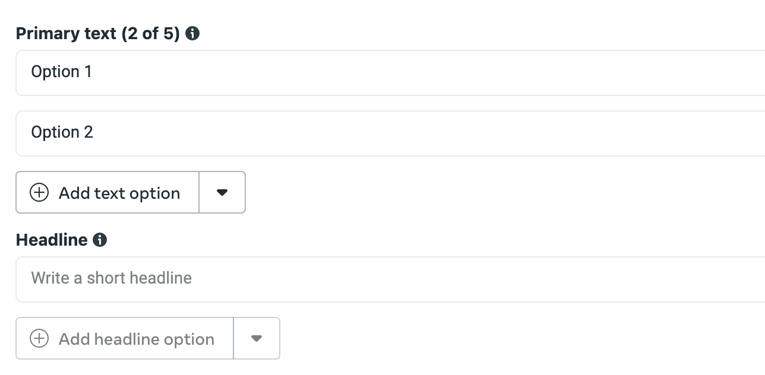Image resolution: width=765 pixels, height=375 pixels.
Task: Open the caret menu beside Add headline option
Action: [x=257, y=338]
